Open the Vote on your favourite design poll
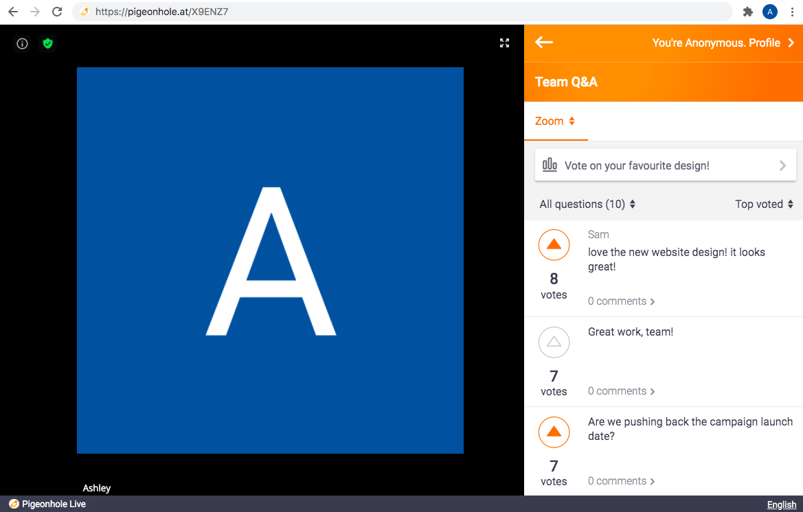803x512 pixels. point(665,165)
